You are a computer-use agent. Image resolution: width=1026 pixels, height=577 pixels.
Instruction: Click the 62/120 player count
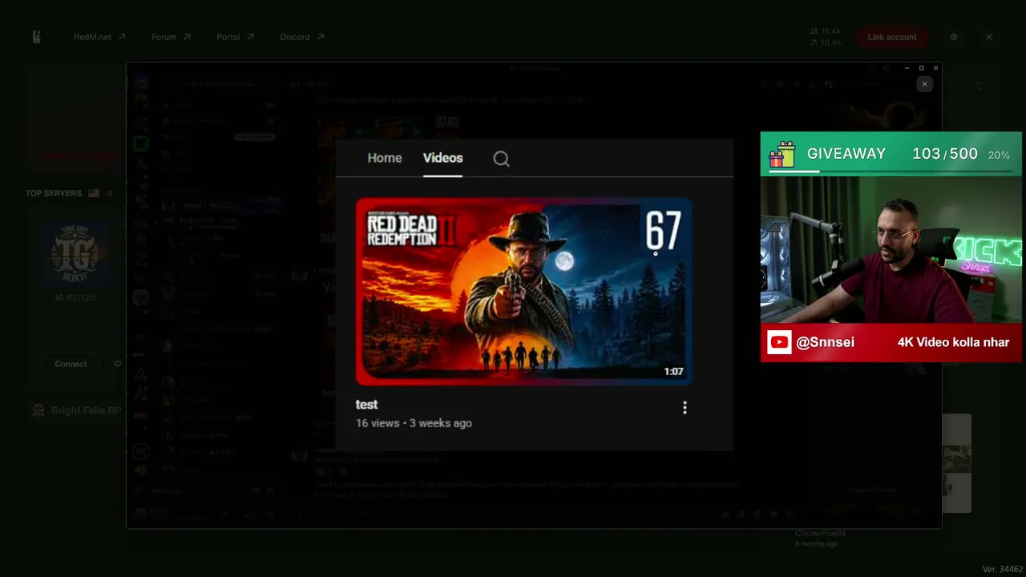[75, 297]
